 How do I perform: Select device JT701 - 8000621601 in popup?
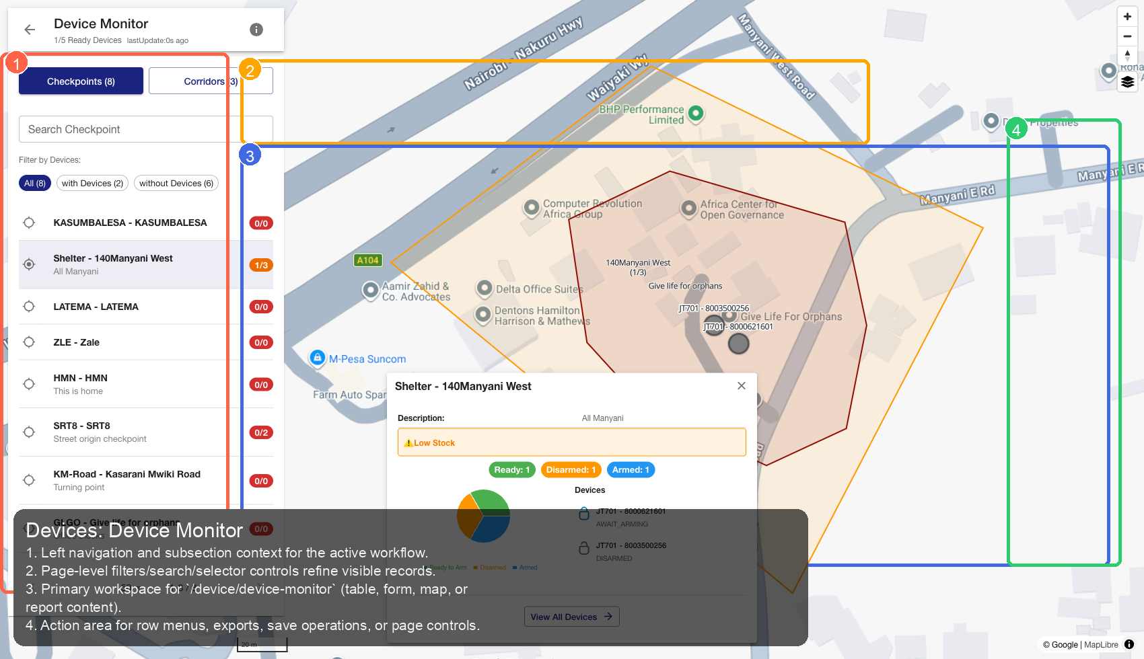pyautogui.click(x=630, y=512)
